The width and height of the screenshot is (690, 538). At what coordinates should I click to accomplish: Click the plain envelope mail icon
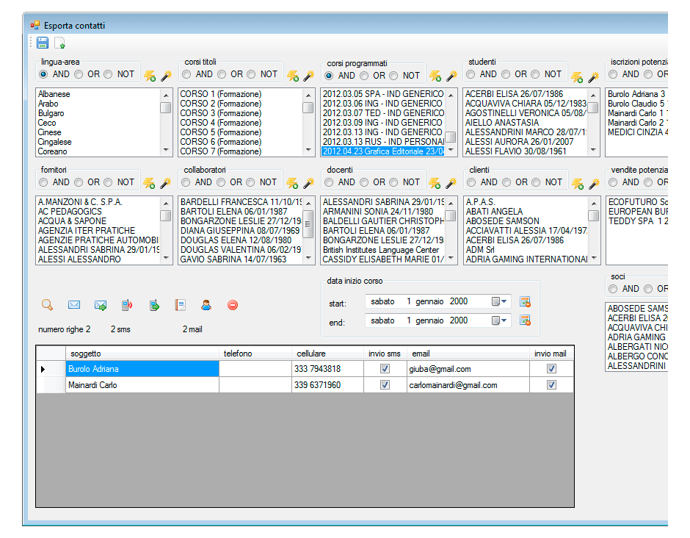click(74, 305)
